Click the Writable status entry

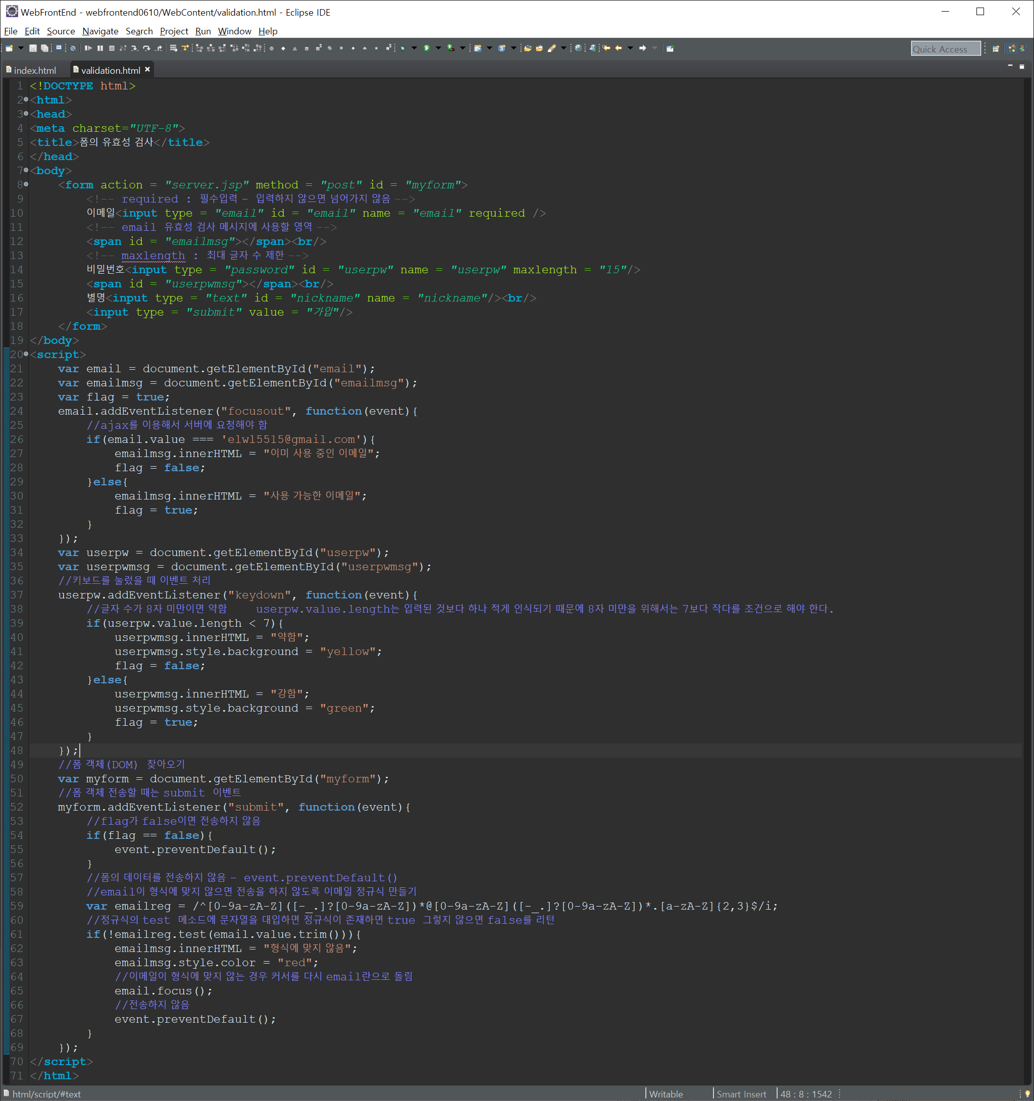(666, 1094)
